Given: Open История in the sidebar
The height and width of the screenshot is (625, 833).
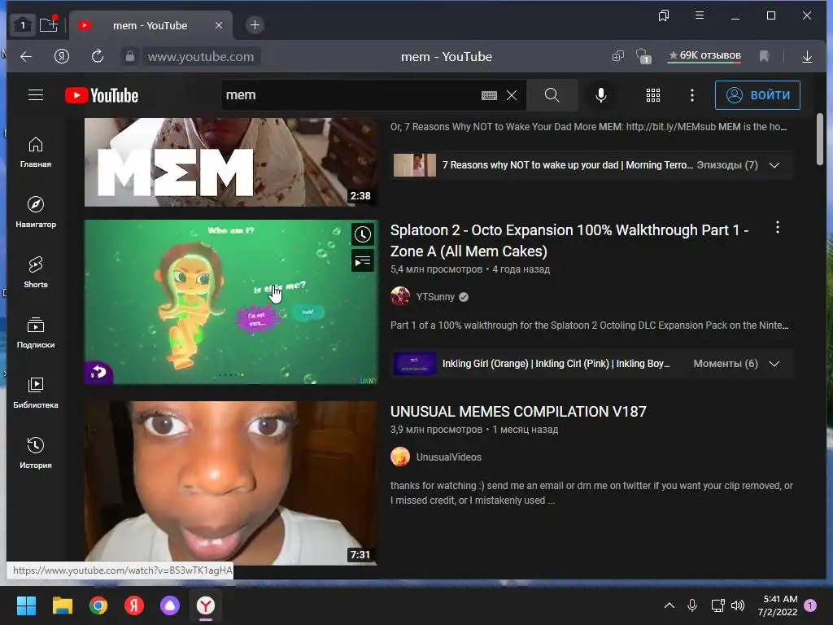Looking at the screenshot, I should [36, 452].
